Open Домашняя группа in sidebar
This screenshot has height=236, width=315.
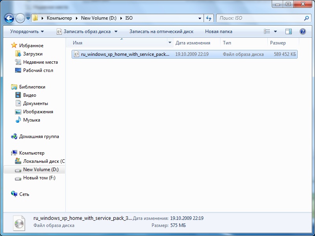[39, 136]
